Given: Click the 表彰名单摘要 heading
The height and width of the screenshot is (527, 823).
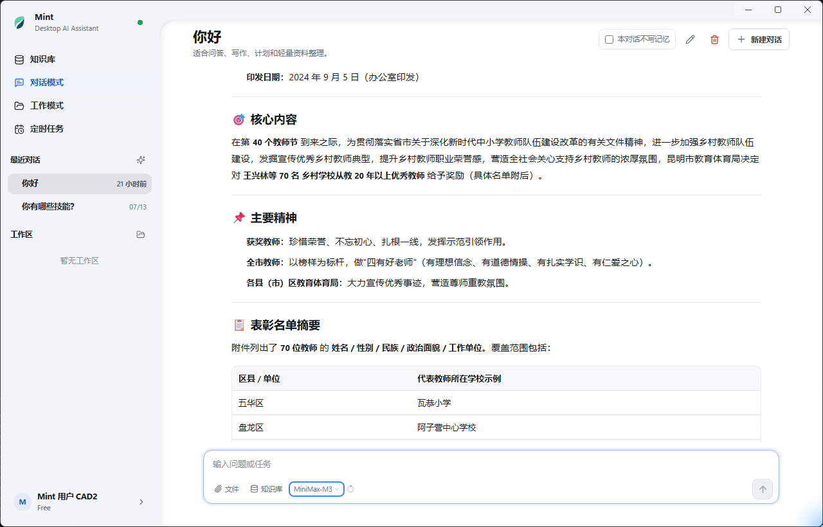Looking at the screenshot, I should click(285, 325).
